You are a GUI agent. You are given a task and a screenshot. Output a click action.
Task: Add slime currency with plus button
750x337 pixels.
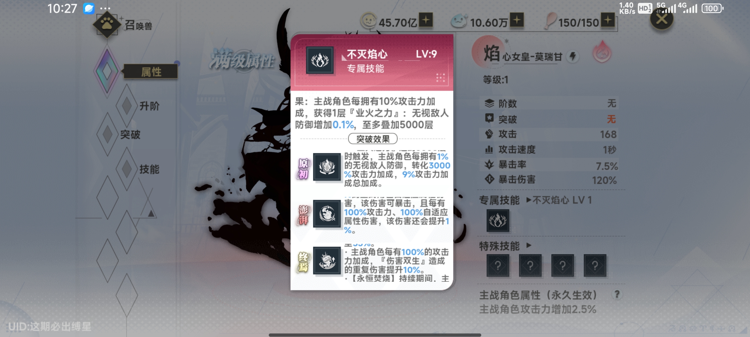[x=517, y=20]
